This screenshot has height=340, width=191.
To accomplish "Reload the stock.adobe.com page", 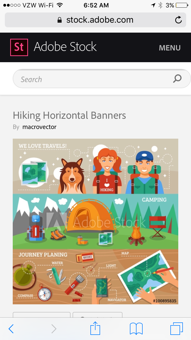I will coord(179,20).
